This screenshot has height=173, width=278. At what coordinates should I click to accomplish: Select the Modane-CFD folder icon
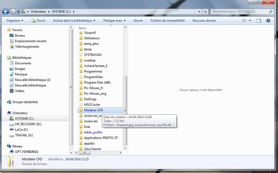coord(81,110)
